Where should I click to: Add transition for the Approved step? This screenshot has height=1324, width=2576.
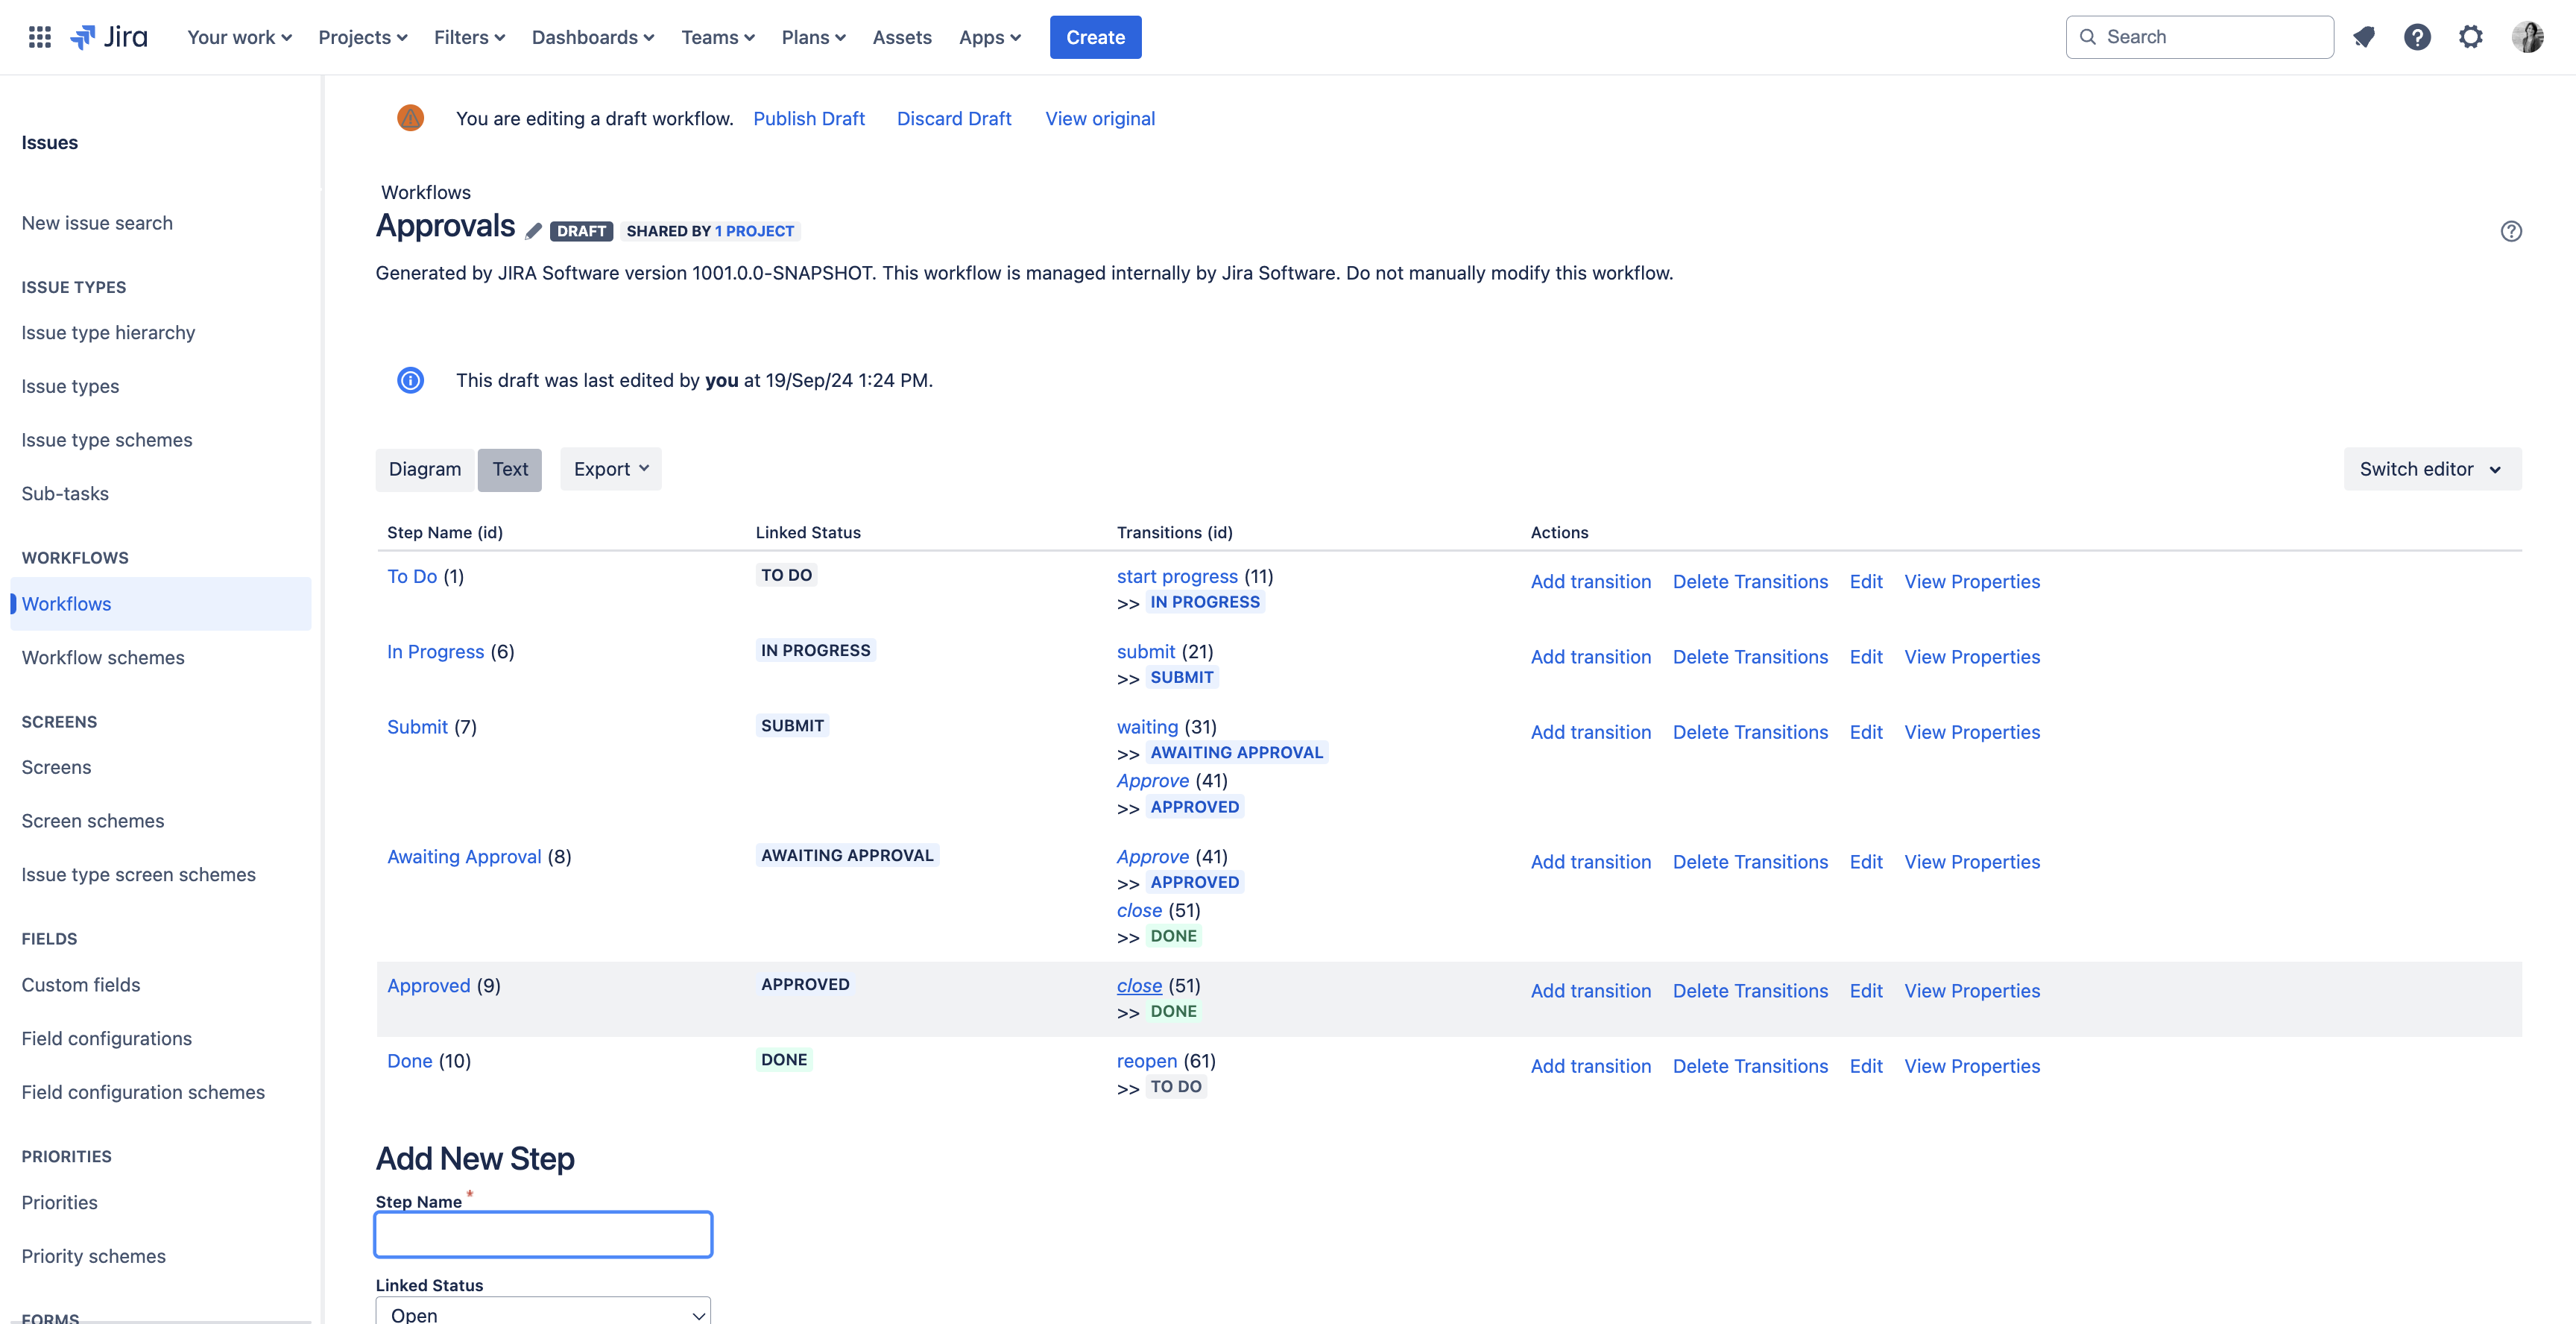point(1590,991)
